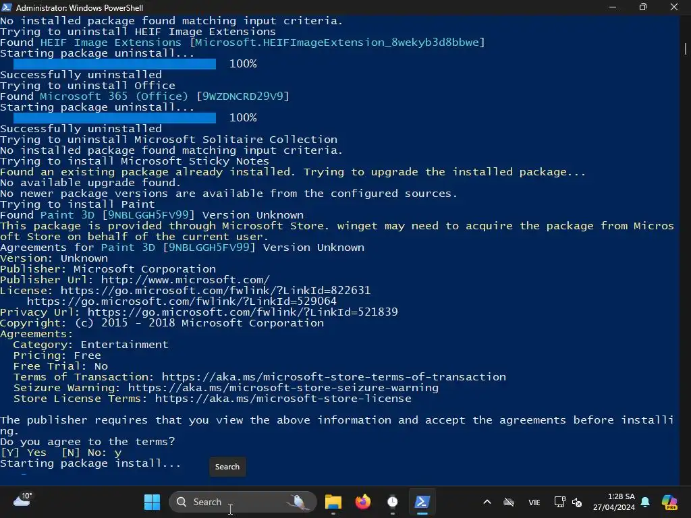
Task: Click the "Microsoft 365 (Office)" text
Action: [x=113, y=96]
